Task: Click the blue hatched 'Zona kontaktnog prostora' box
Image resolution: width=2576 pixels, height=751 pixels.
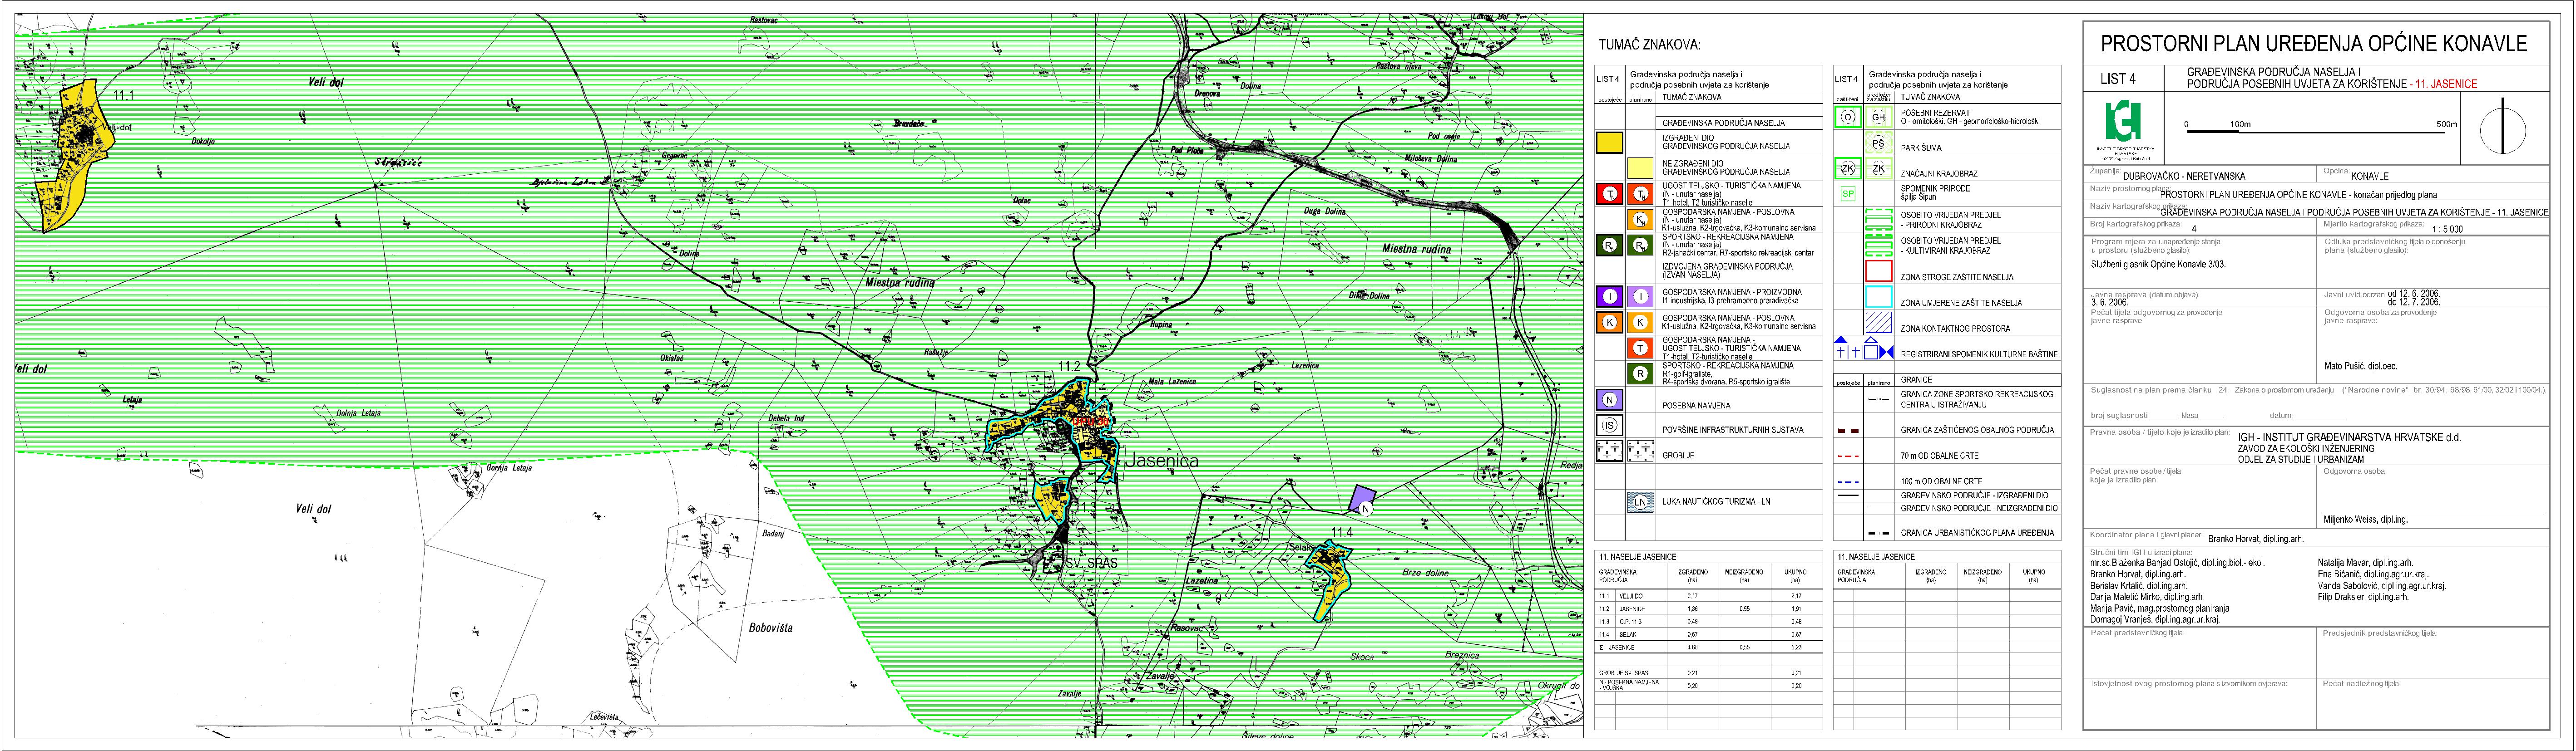Action: click(x=1879, y=324)
